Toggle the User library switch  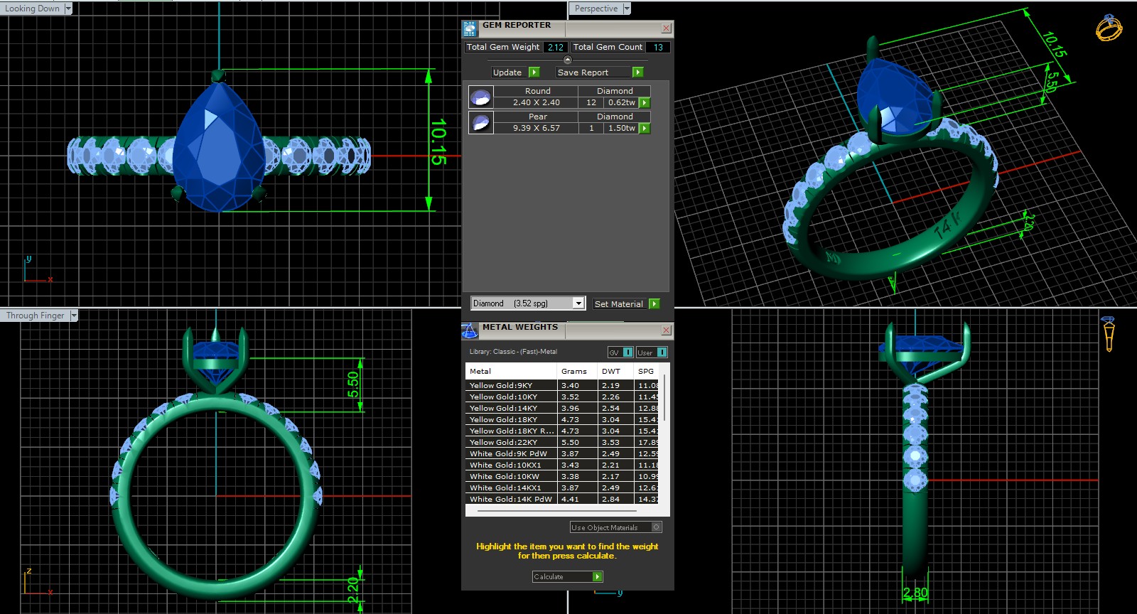[662, 352]
